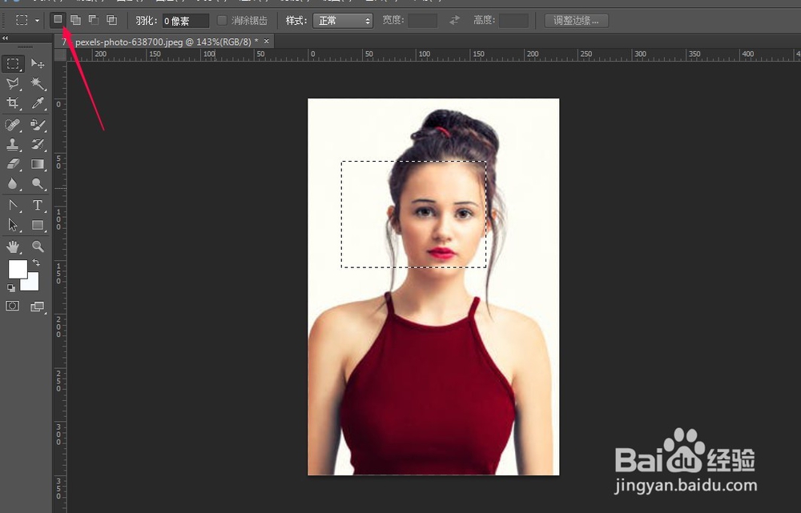Image resolution: width=801 pixels, height=513 pixels.
Task: Click the 羽化 feather input field
Action: [x=186, y=21]
